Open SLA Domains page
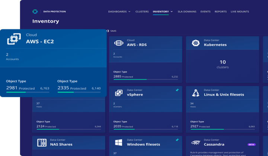Image resolution: width=268 pixels, height=156 pixels. point(187,11)
